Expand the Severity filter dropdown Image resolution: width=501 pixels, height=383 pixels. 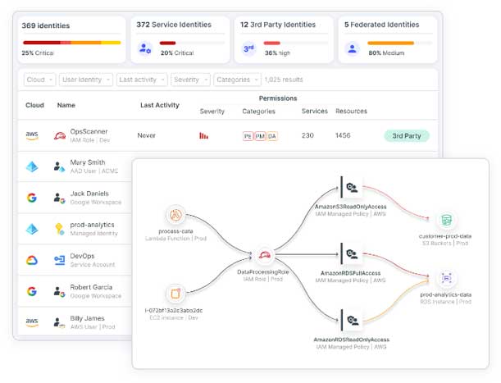click(x=190, y=80)
